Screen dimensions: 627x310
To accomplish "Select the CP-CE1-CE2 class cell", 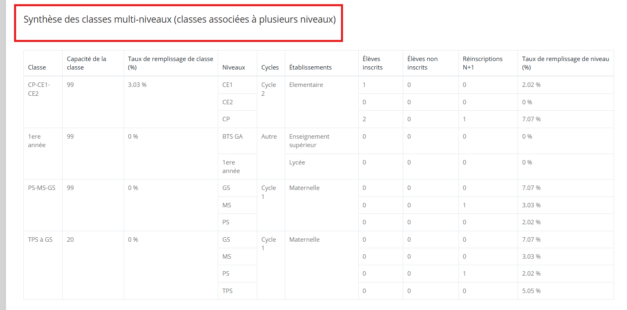I will [x=39, y=89].
